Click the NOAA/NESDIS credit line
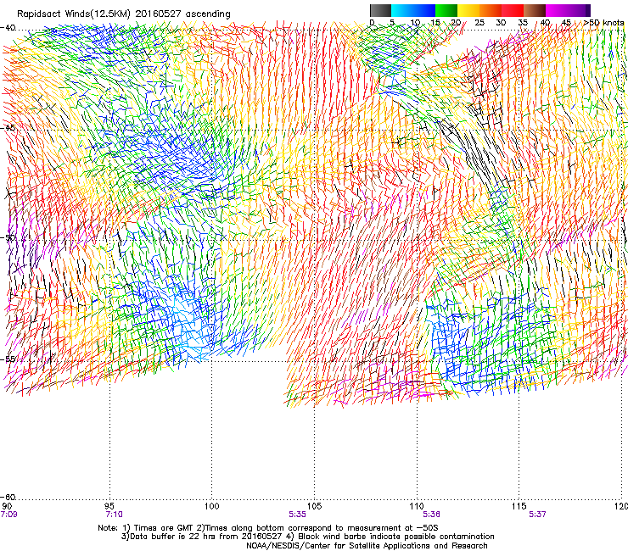Viewport: 628px width, 551px height. [x=367, y=546]
